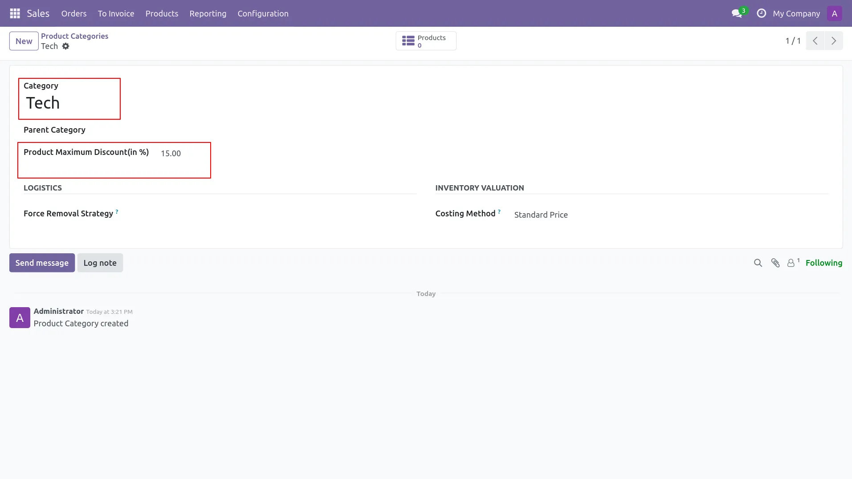Click the paperclip attachments icon
Screen dimensions: 852x479
click(775, 263)
